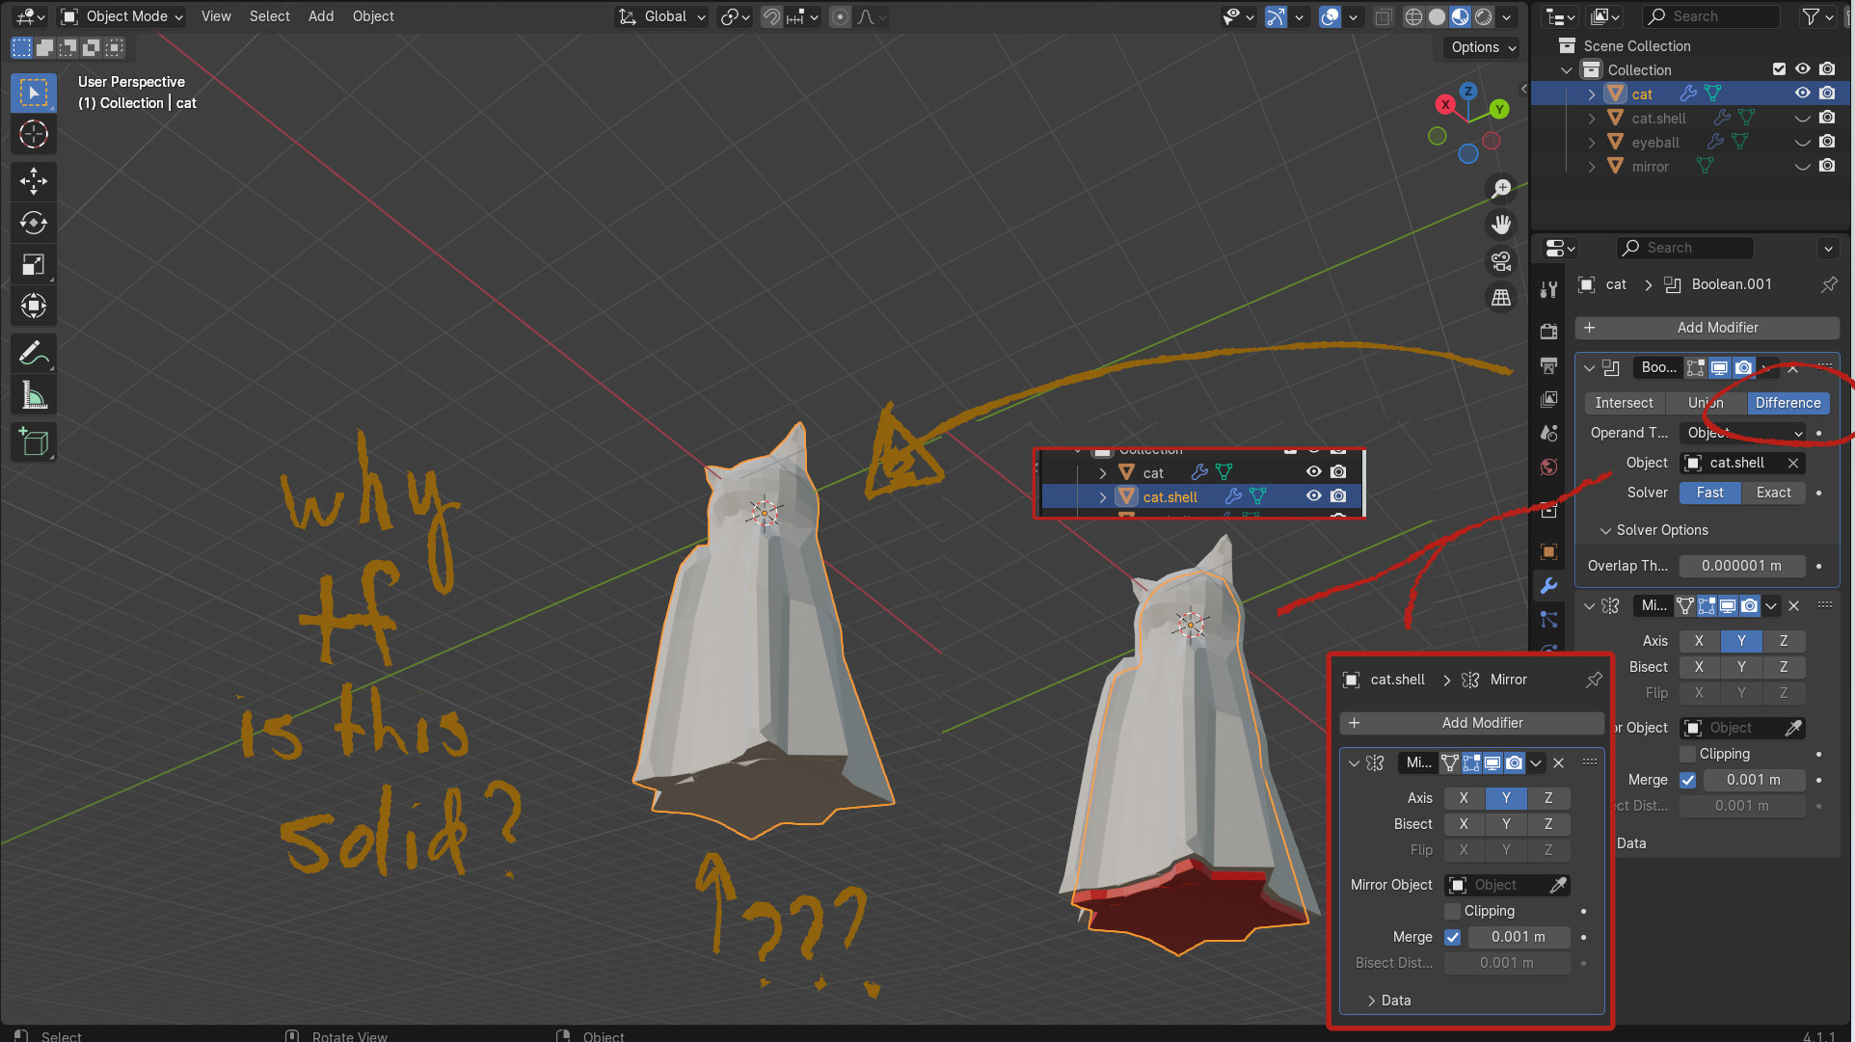Select the Annotate tool

34,354
